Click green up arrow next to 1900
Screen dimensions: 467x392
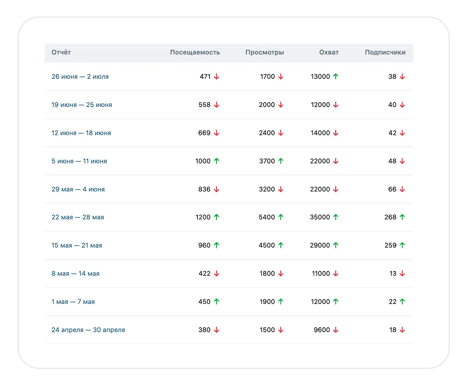[280, 302]
